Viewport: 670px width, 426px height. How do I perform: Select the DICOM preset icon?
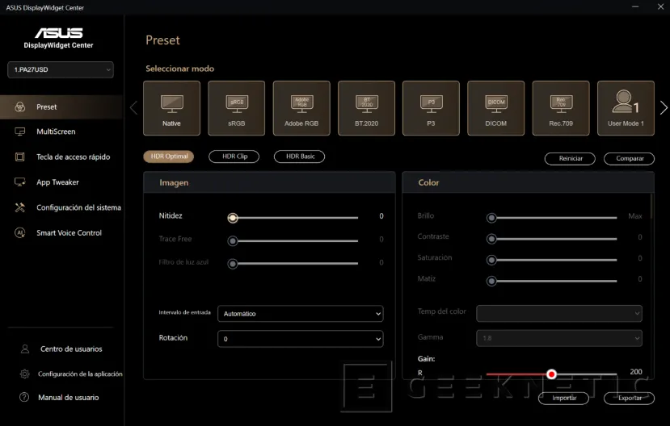pos(495,108)
